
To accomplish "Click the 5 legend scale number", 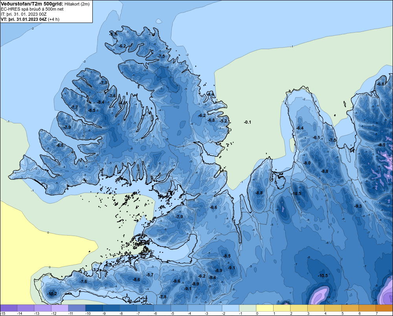I will (342, 314).
